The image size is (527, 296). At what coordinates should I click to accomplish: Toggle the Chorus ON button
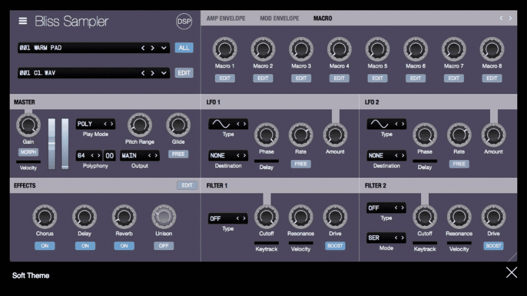(x=45, y=246)
